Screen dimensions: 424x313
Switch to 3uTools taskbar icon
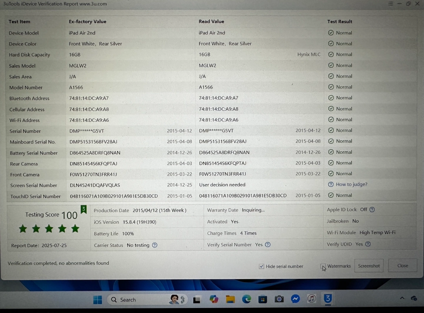point(328,299)
